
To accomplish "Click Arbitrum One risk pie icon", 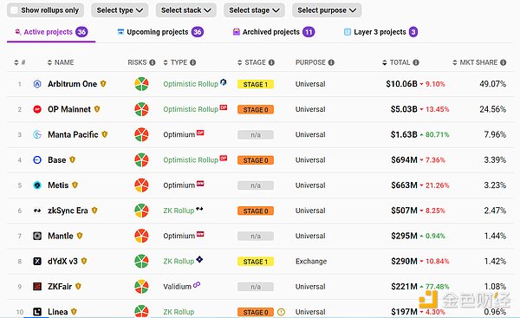I will coord(141,84).
